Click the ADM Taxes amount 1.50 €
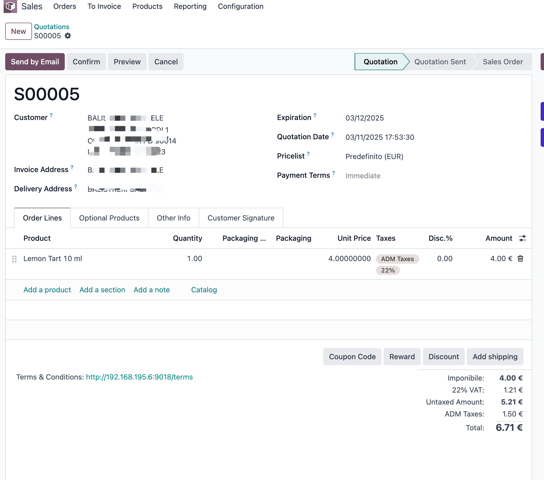The image size is (544, 480). [512, 414]
